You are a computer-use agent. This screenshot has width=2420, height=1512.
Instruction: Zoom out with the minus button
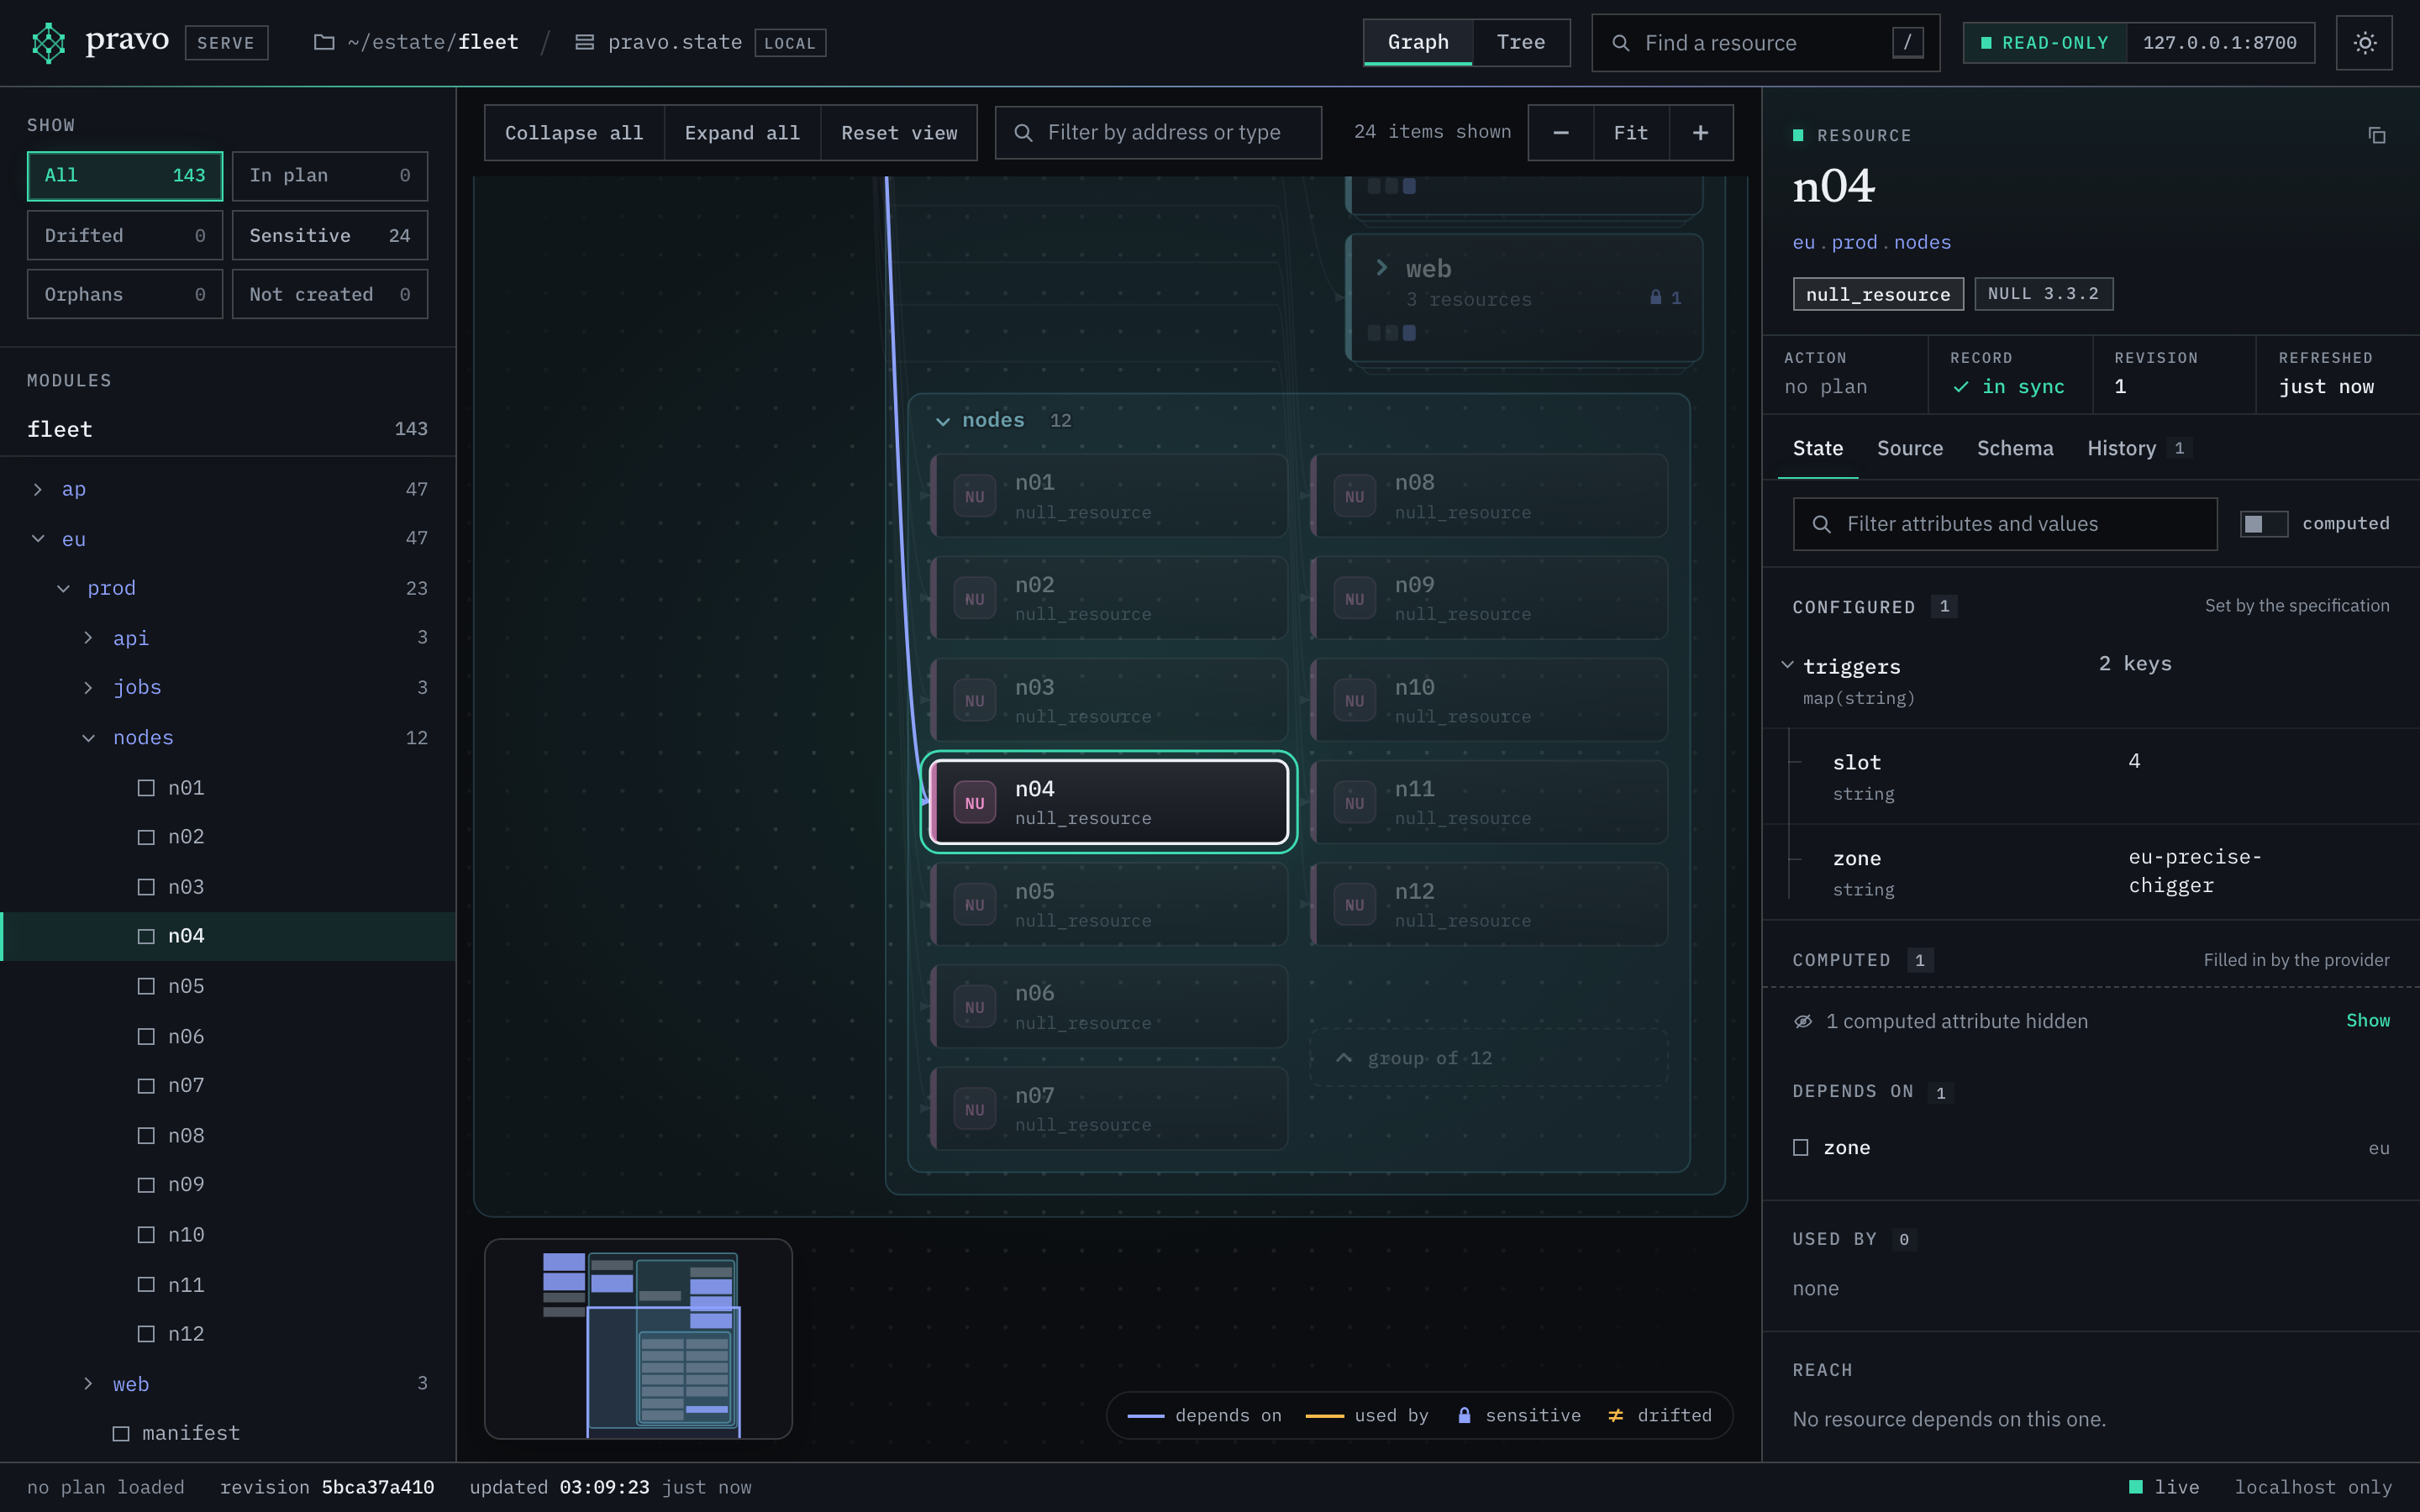[x=1560, y=133]
